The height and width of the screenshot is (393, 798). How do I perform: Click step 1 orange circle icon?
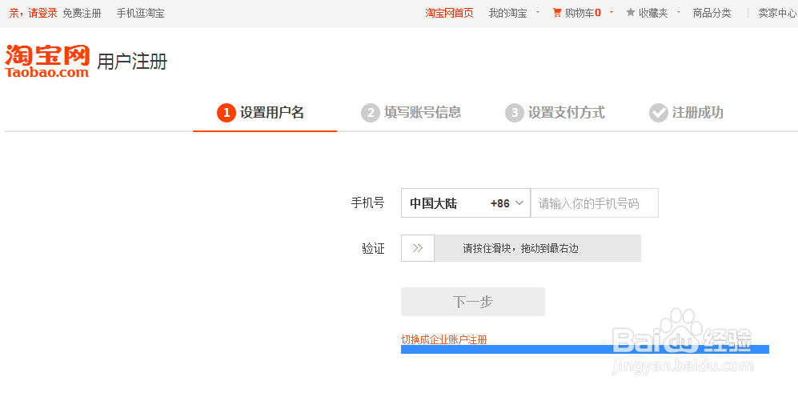click(226, 113)
